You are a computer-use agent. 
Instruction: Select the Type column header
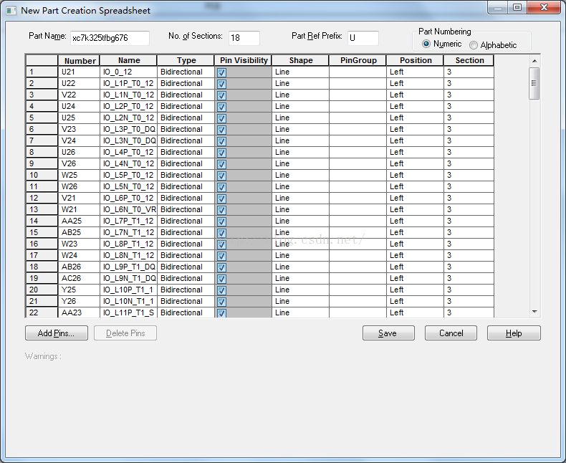point(186,60)
